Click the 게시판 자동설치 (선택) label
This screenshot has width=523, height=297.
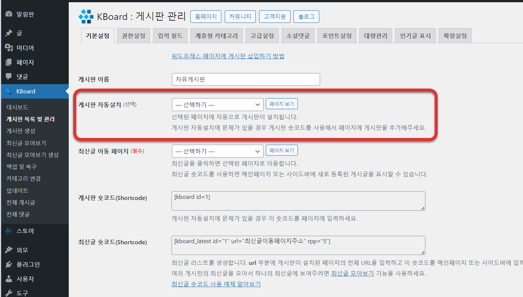[x=107, y=104]
